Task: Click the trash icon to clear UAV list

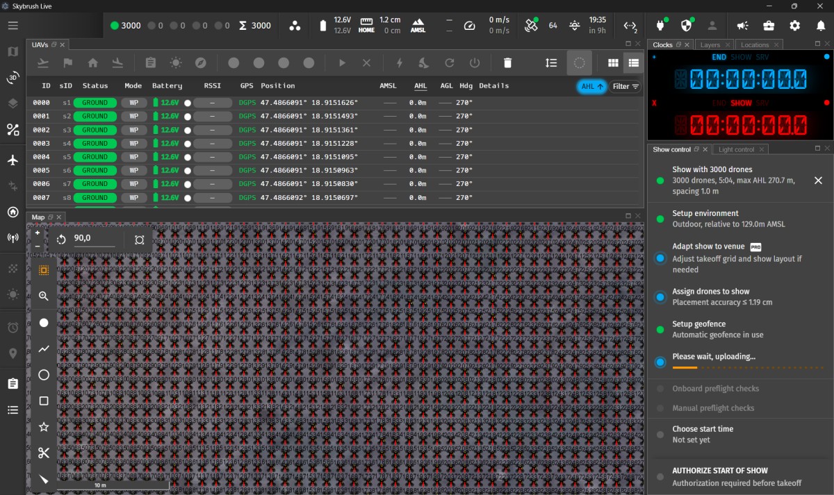Action: (507, 62)
